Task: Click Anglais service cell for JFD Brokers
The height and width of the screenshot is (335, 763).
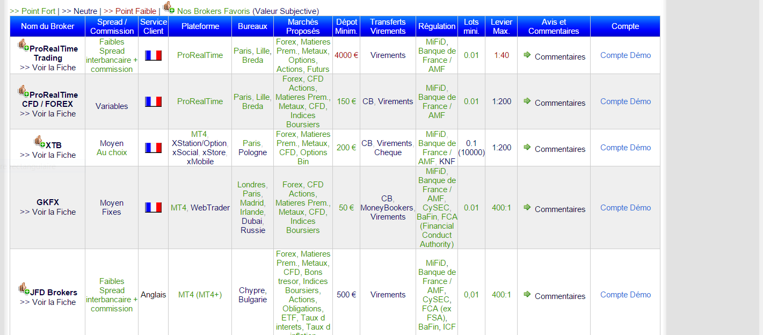Action: (153, 295)
